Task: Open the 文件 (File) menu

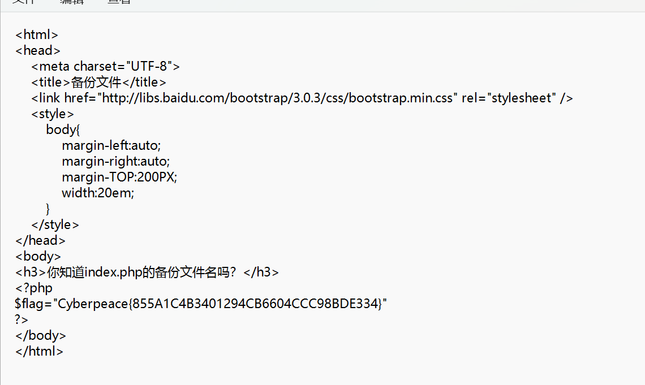Action: pyautogui.click(x=23, y=2)
